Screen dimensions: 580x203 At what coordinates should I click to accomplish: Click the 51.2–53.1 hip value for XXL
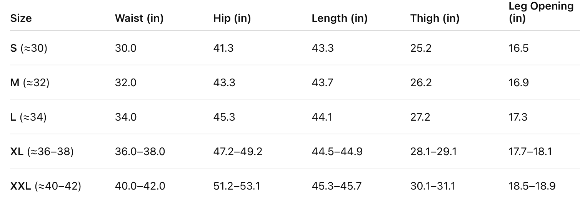coord(237,186)
